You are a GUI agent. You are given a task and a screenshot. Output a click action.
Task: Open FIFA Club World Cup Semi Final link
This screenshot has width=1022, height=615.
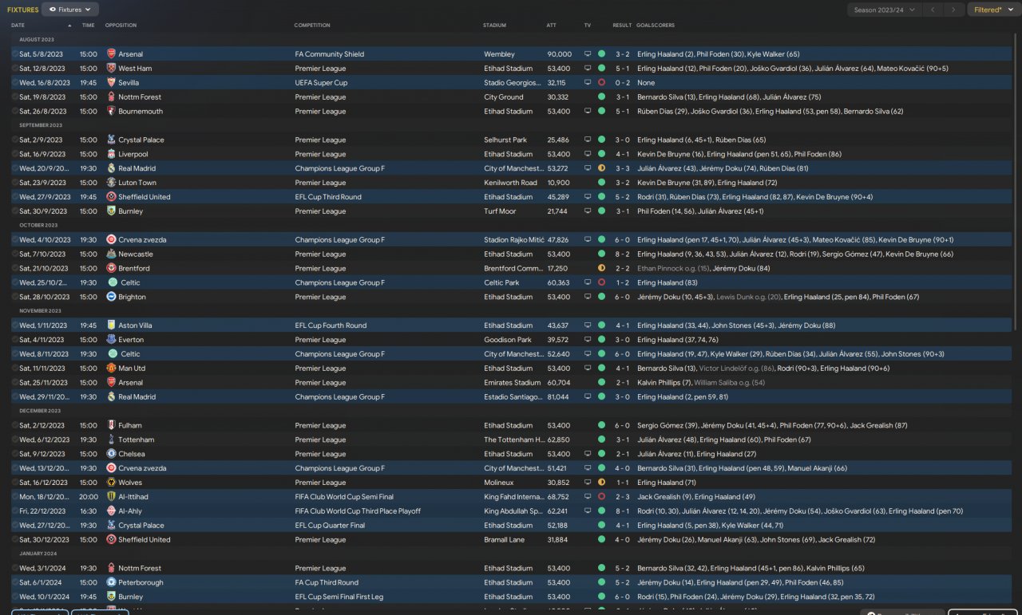[344, 497]
